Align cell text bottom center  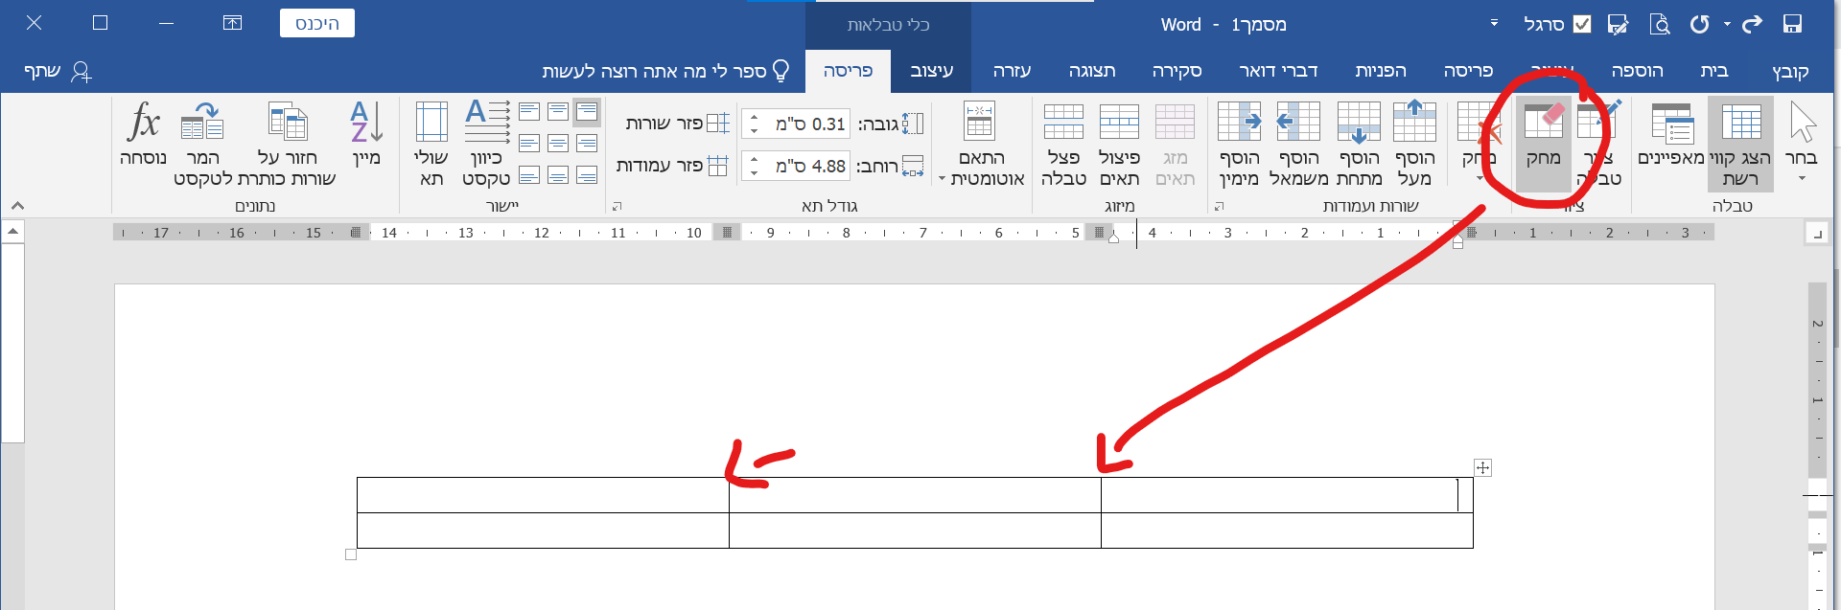point(558,175)
